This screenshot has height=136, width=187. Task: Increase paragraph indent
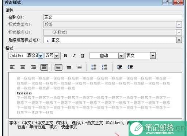[x=130, y=67]
